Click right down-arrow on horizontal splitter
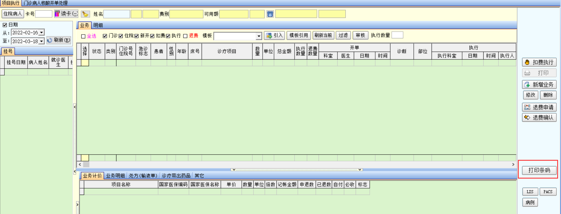Viewport: 561px width, 214px height. (360, 170)
